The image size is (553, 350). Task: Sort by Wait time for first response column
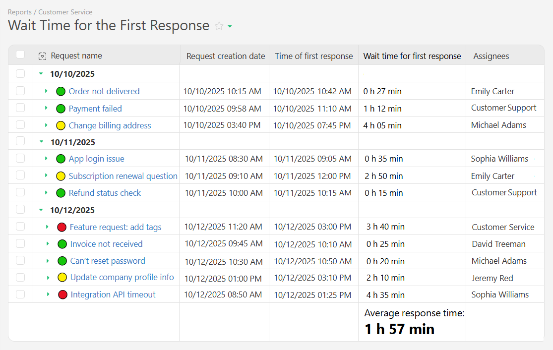coord(412,56)
